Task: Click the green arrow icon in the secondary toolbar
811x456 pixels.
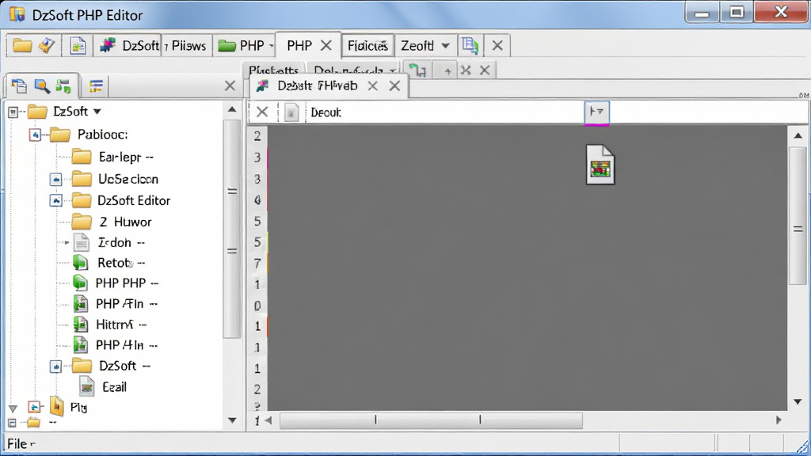Action: pos(417,70)
